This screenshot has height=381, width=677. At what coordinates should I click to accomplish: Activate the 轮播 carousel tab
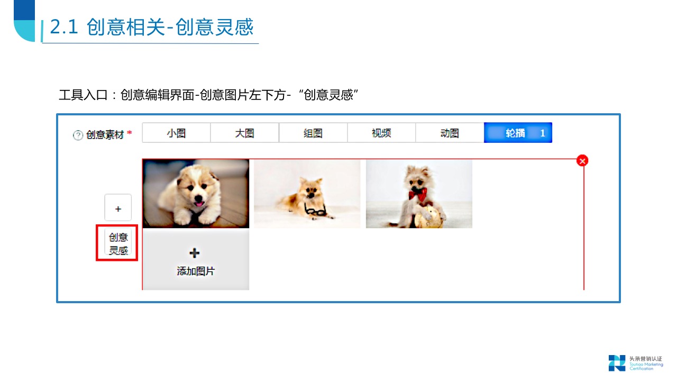point(518,133)
